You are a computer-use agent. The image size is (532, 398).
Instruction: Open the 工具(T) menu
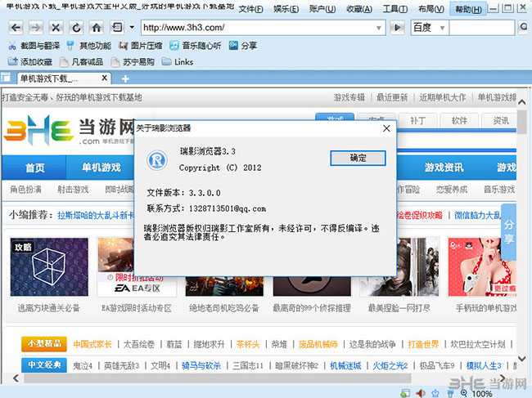[395, 9]
